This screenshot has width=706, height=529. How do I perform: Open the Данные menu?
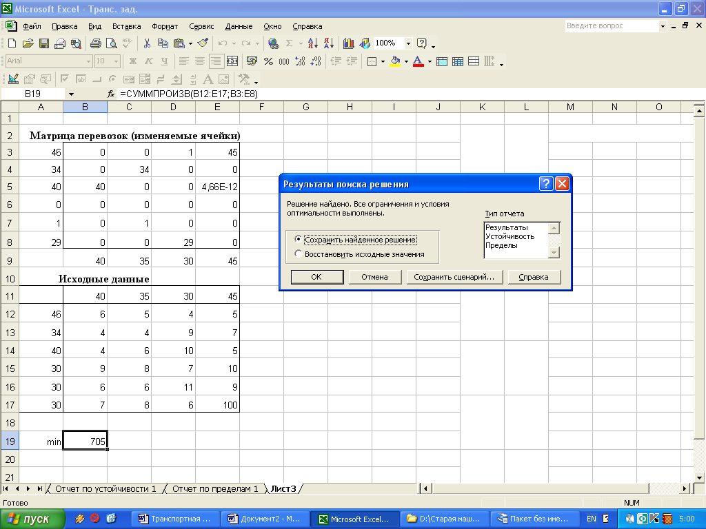[239, 27]
